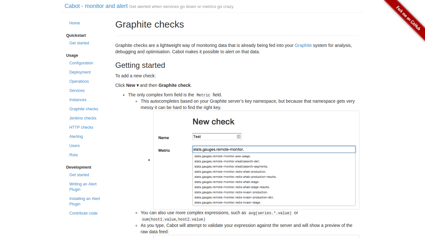This screenshot has width=425, height=238.
Task: Open the Alerting docs link
Action: point(76,137)
